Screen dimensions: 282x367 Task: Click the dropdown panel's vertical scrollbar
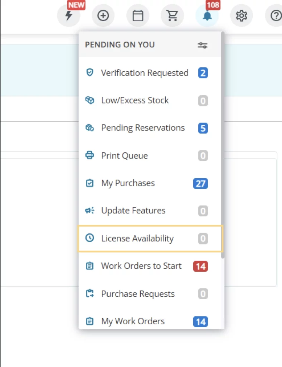click(223, 143)
